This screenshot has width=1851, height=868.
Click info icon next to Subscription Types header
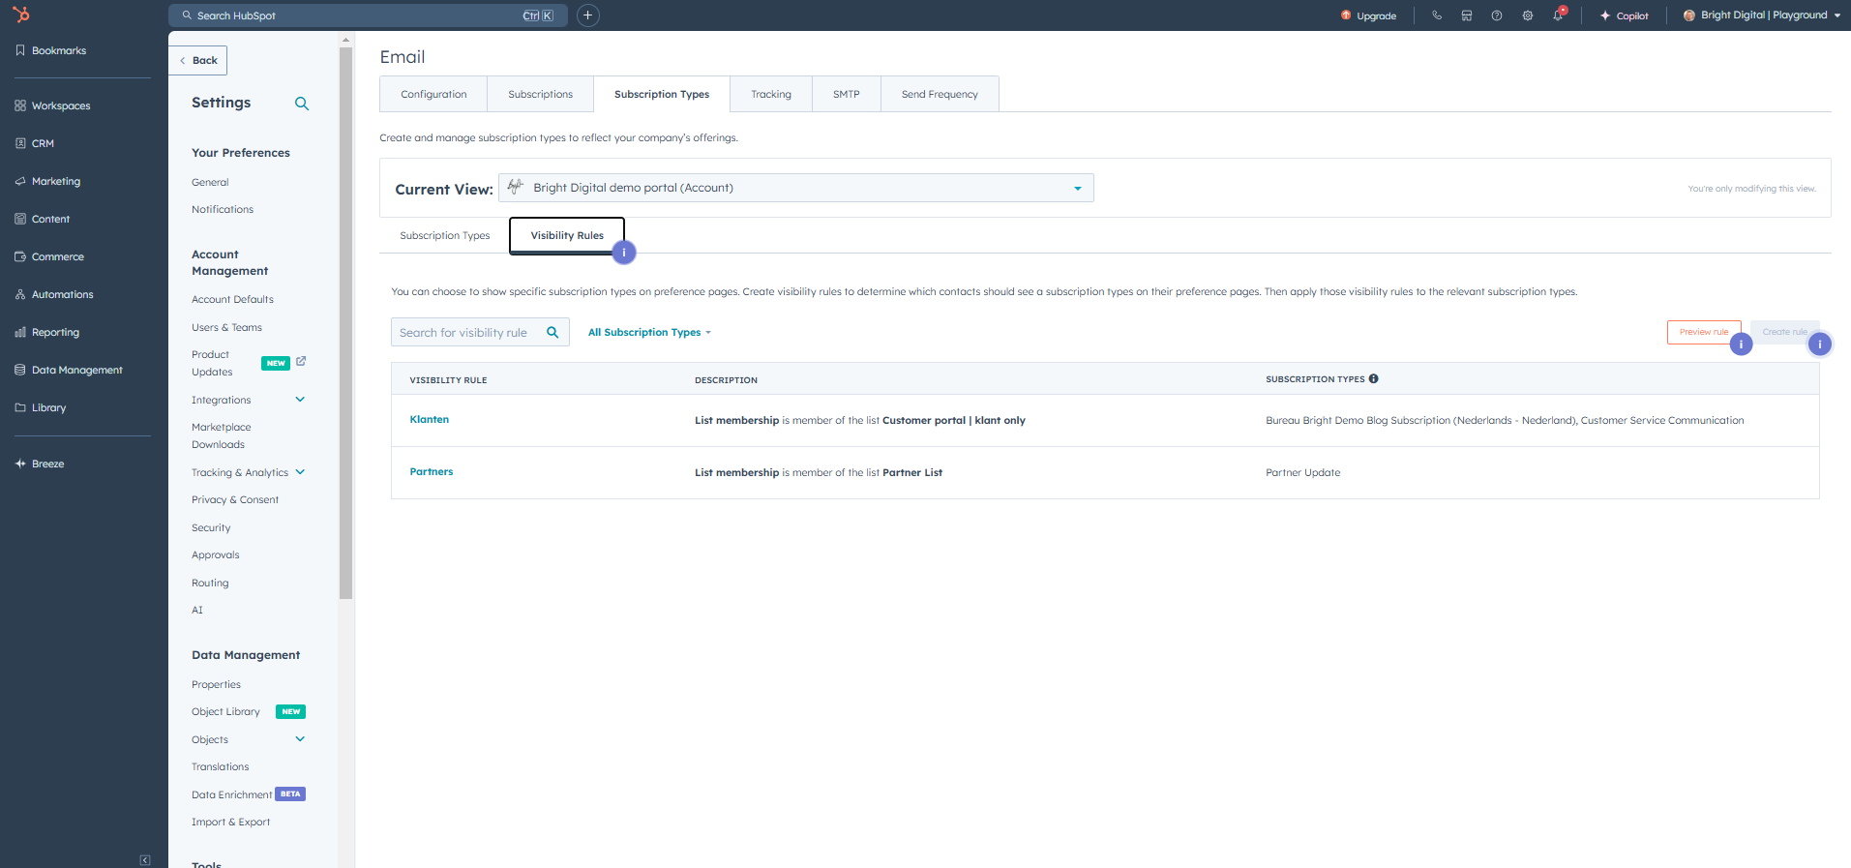(x=1374, y=379)
